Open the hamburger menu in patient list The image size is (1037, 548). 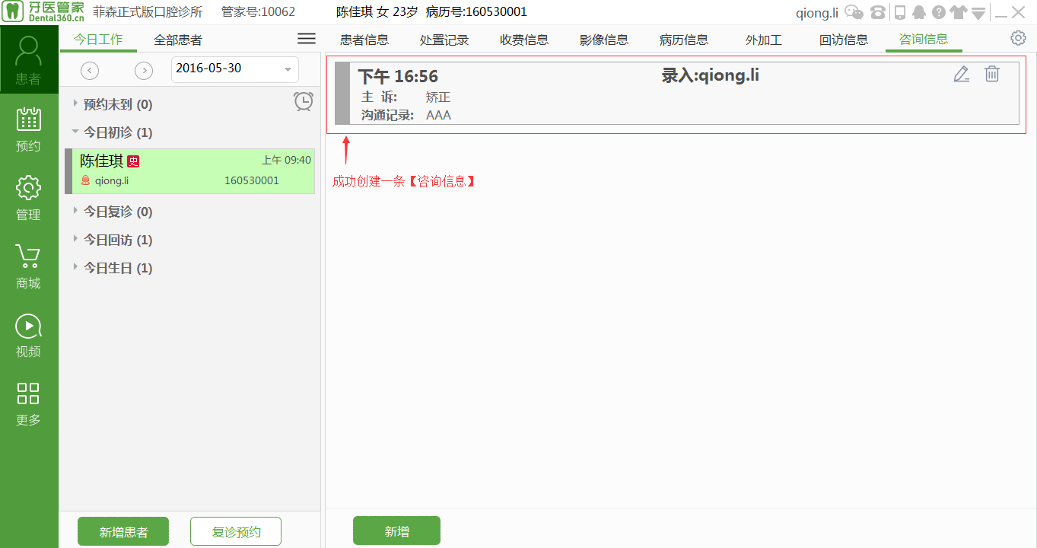307,39
